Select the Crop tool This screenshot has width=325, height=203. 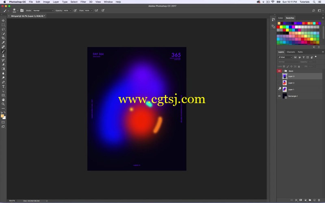pyautogui.click(x=3, y=38)
